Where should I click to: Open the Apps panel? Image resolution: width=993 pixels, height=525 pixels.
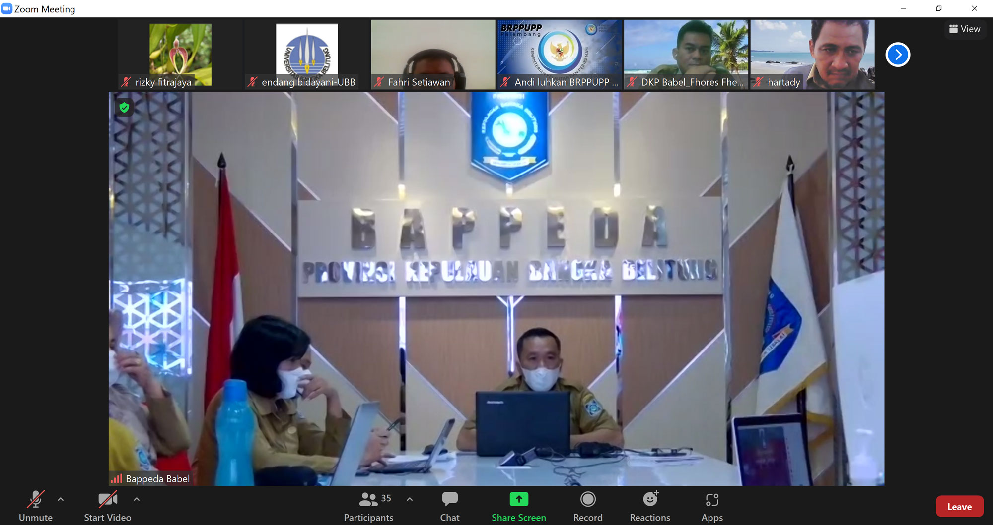[712, 506]
